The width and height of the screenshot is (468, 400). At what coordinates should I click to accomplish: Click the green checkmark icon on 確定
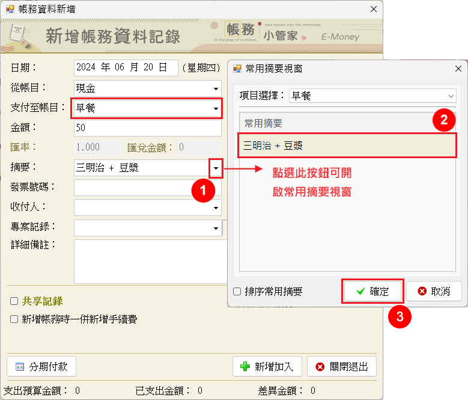[x=361, y=291]
